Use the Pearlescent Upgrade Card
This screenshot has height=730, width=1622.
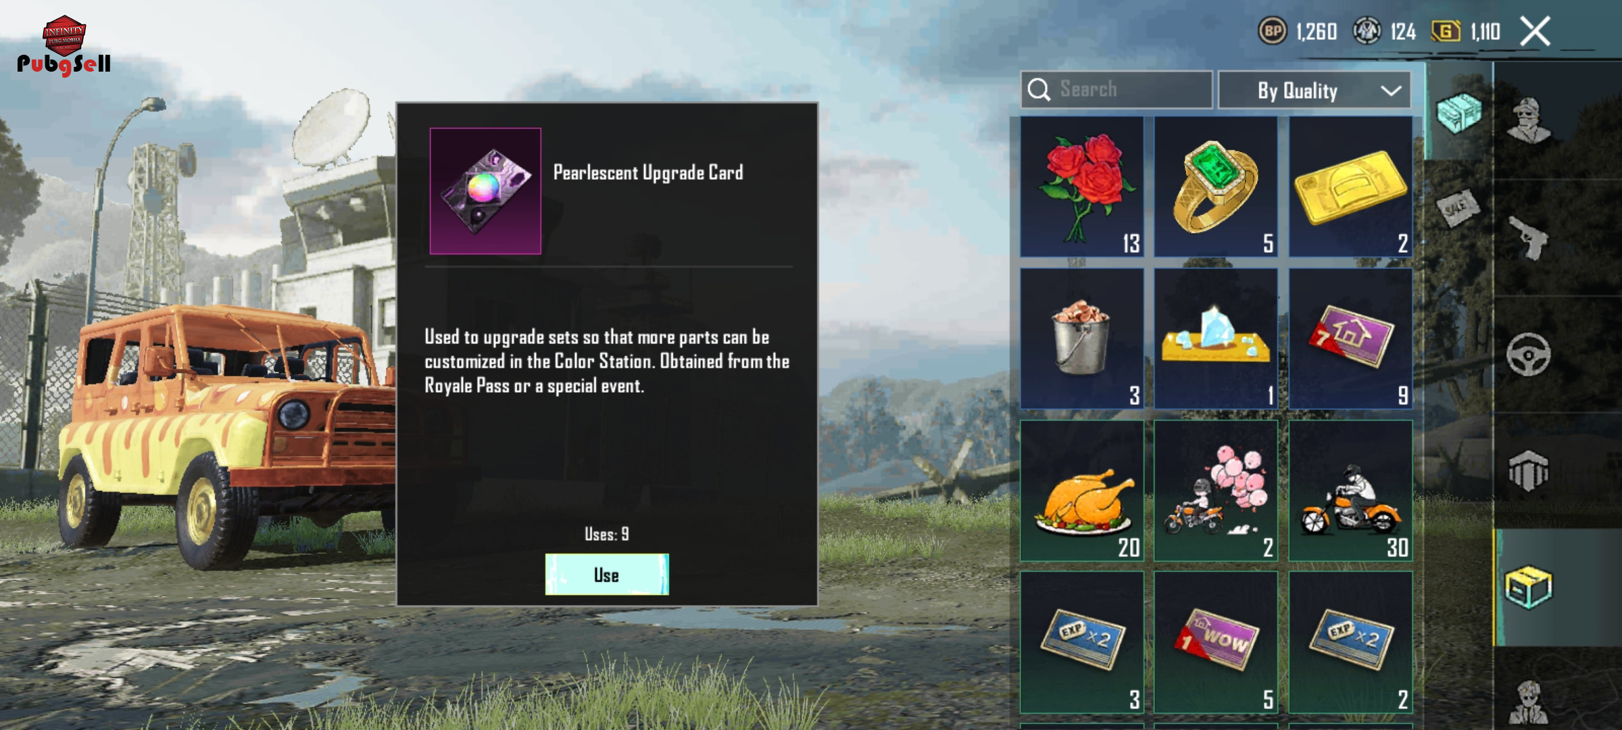(607, 575)
